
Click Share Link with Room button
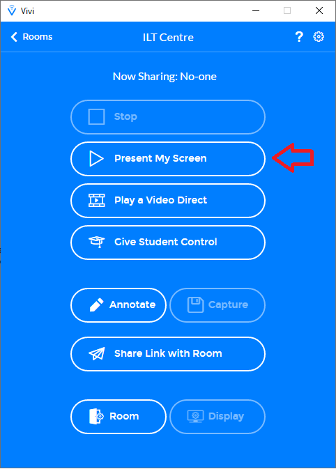click(168, 354)
